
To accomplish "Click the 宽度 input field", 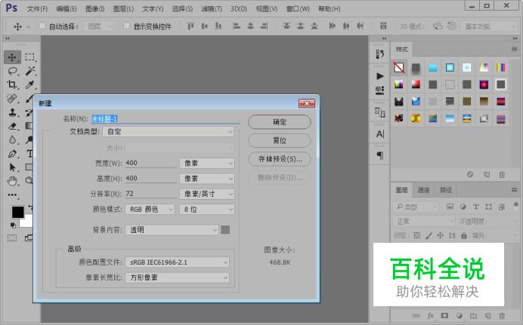I will [x=150, y=163].
